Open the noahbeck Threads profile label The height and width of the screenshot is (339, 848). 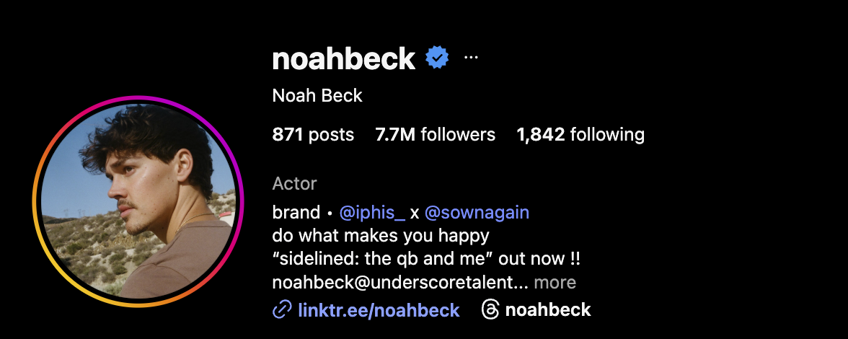pyautogui.click(x=547, y=310)
